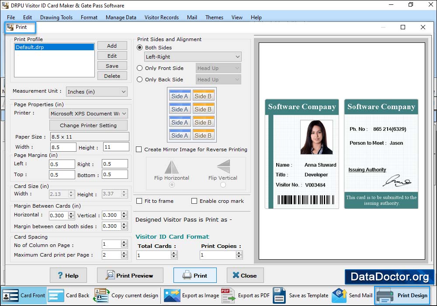Adjust Horizontal margin between cards spinner

coord(71,216)
